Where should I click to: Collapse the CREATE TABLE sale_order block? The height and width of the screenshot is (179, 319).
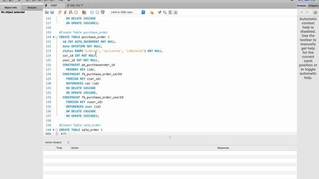[56, 130]
